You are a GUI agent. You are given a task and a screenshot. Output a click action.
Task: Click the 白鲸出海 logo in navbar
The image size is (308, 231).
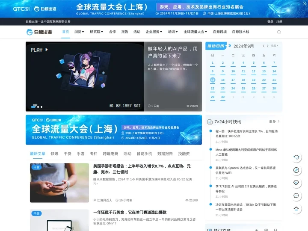[x=39, y=32]
